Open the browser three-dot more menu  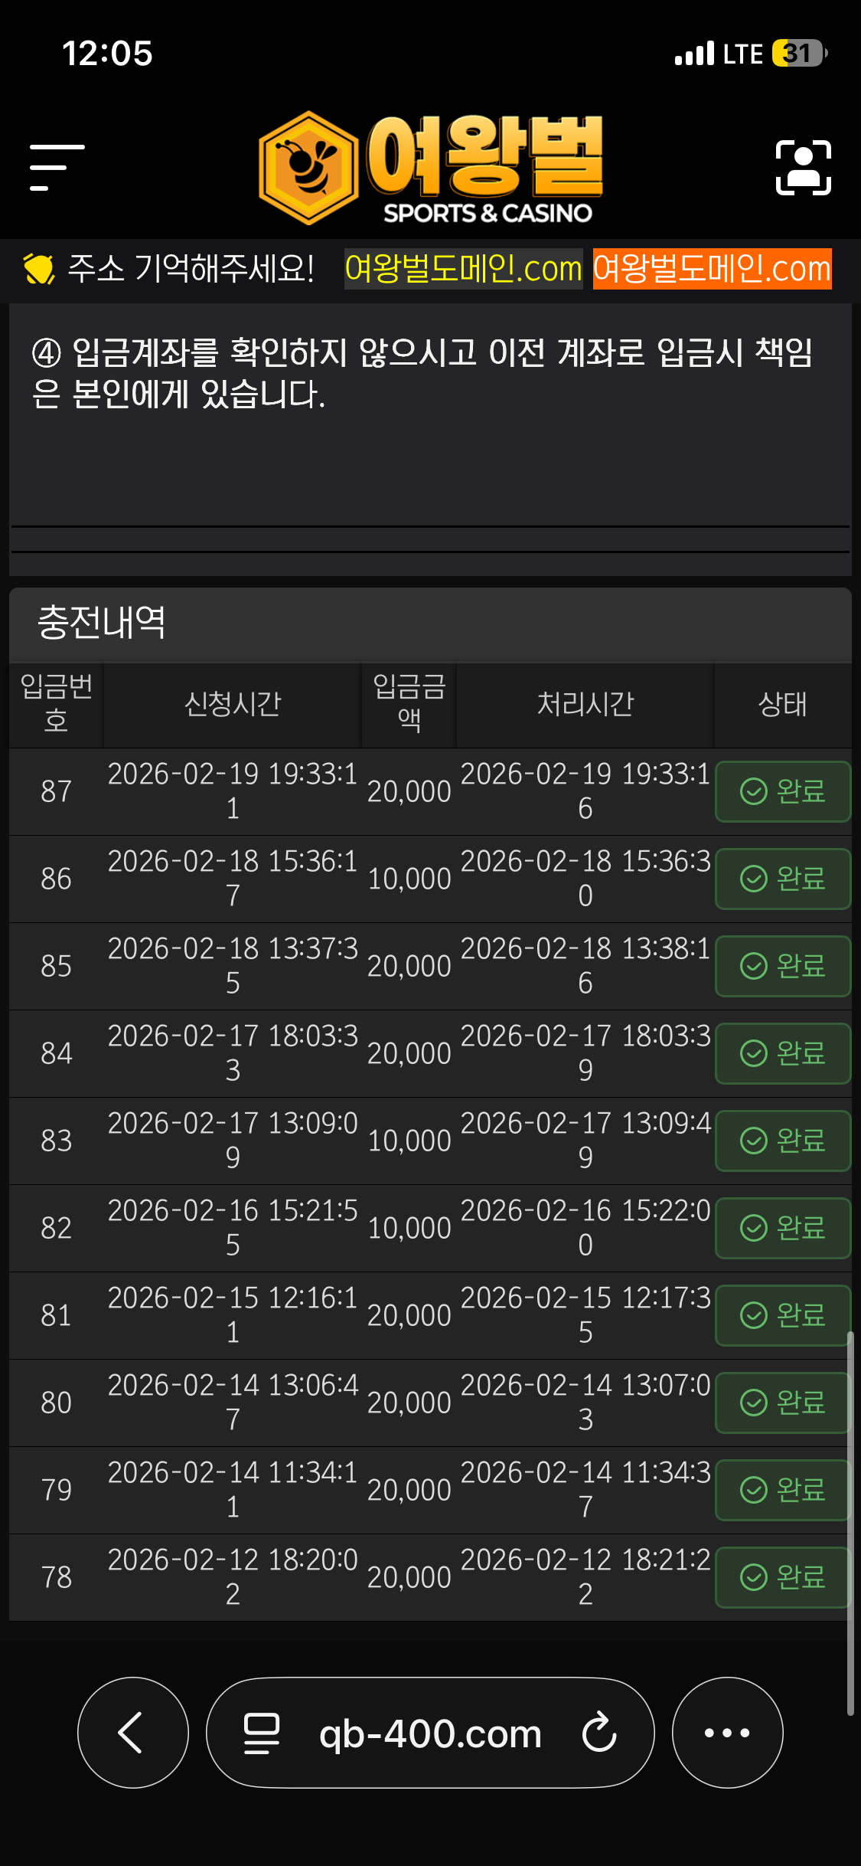pyautogui.click(x=727, y=1732)
